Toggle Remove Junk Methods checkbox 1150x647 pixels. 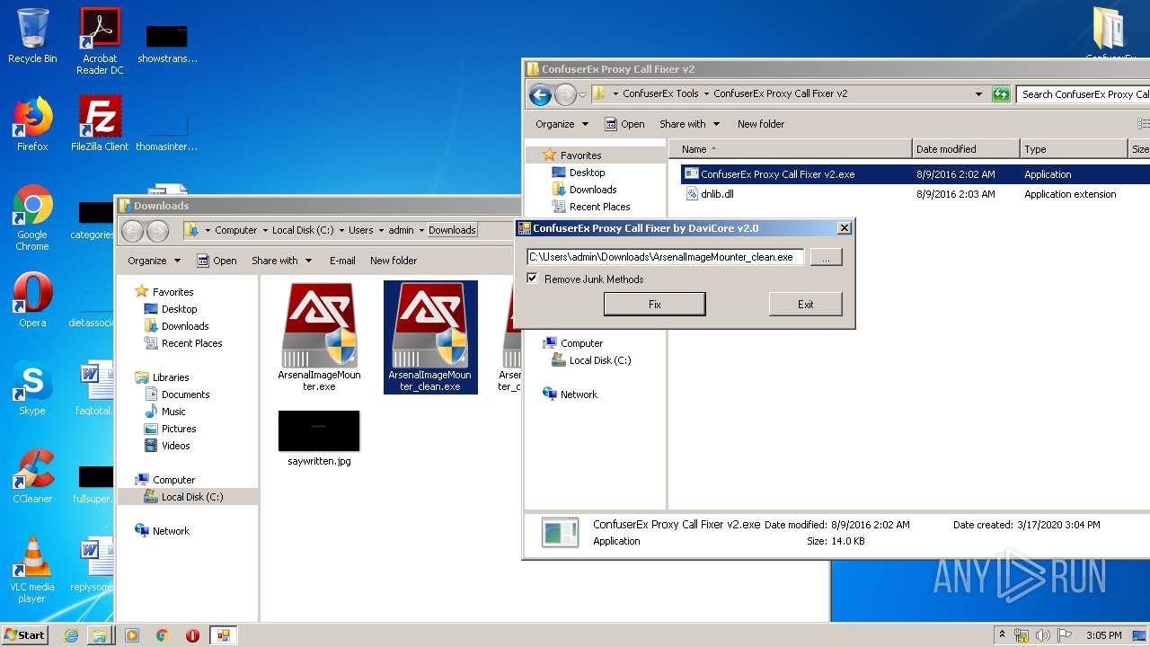(533, 279)
